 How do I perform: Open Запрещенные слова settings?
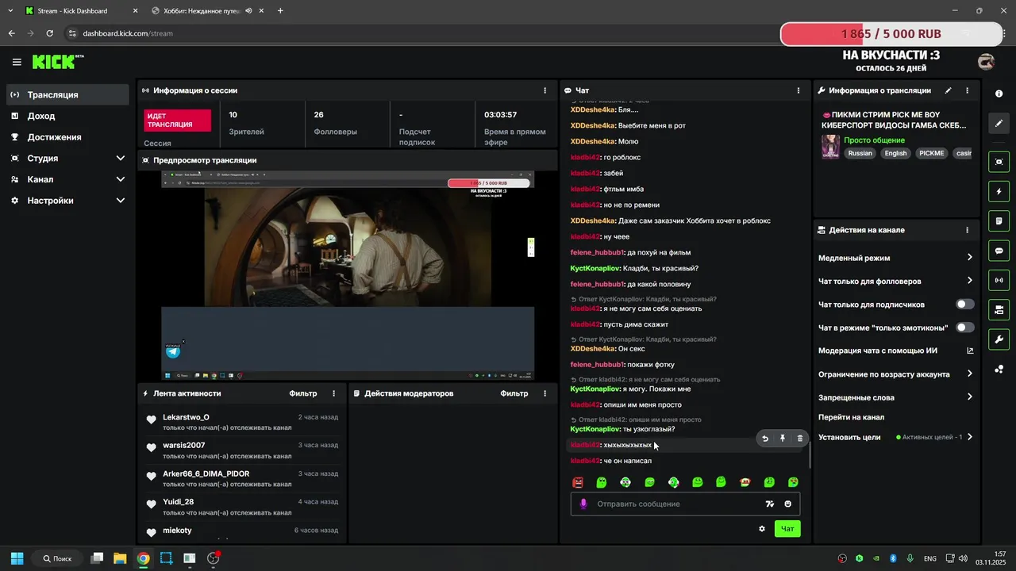pyautogui.click(x=895, y=397)
